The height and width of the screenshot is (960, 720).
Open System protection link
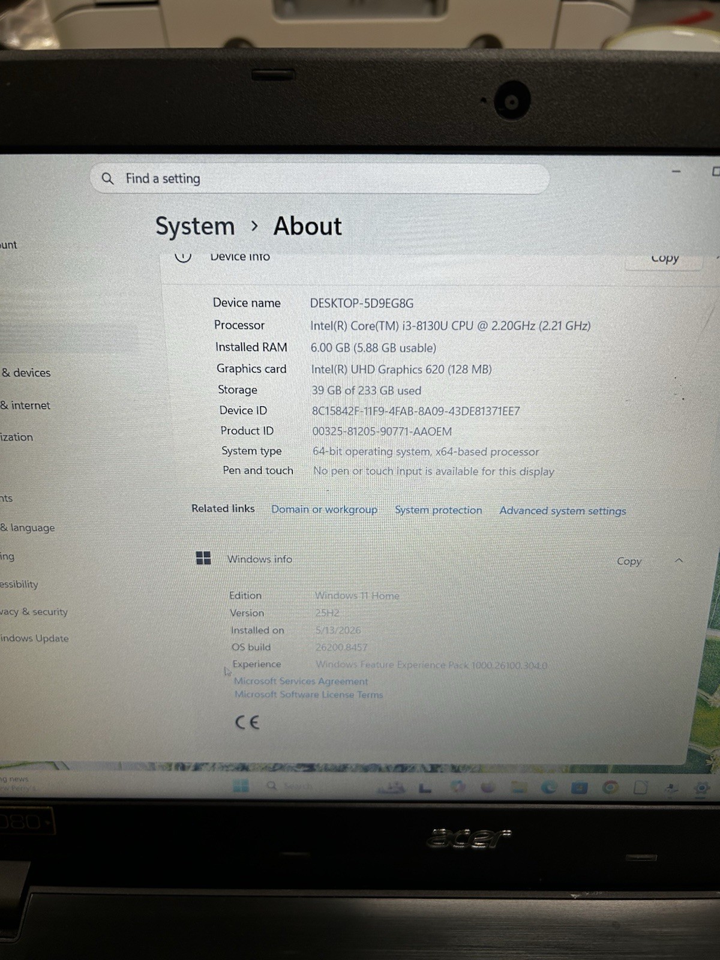(x=438, y=510)
